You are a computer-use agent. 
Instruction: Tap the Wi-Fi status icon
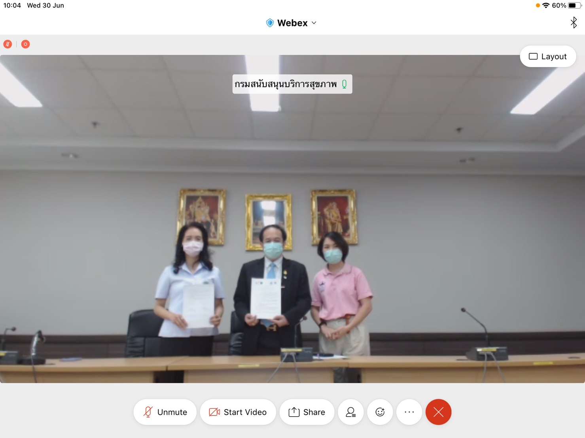[x=546, y=6]
